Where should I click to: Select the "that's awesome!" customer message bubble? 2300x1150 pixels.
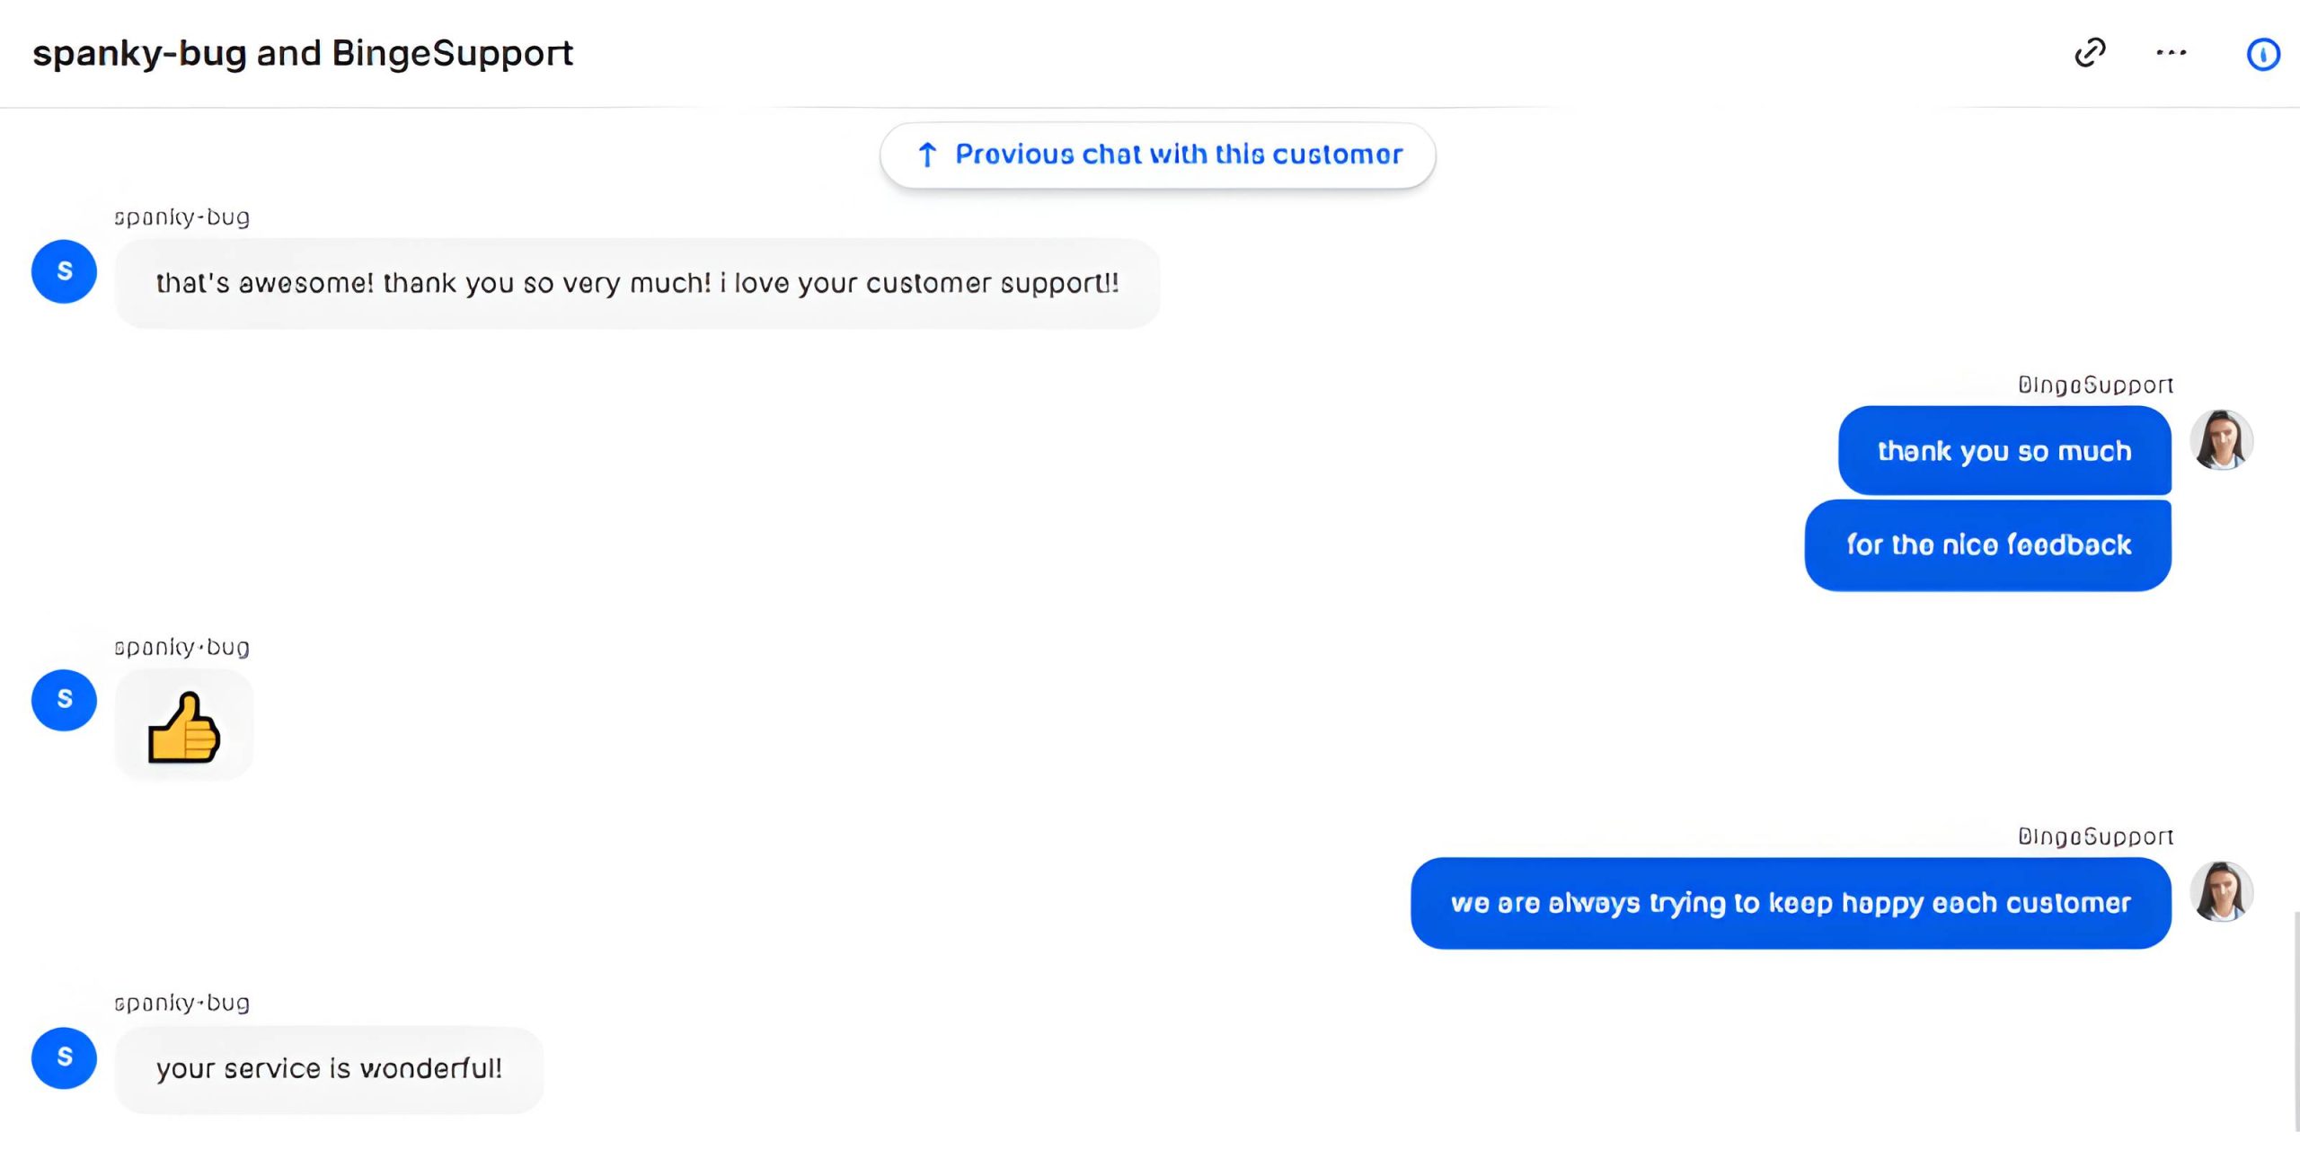click(x=637, y=284)
